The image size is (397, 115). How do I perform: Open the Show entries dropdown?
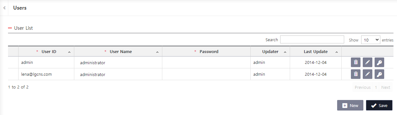click(x=370, y=40)
